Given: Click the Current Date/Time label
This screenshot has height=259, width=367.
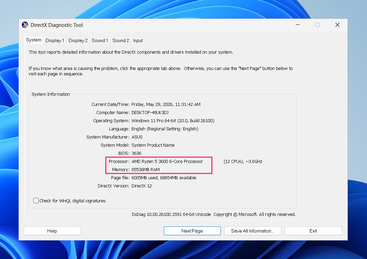Looking at the screenshot, I should pyautogui.click(x=110, y=104).
